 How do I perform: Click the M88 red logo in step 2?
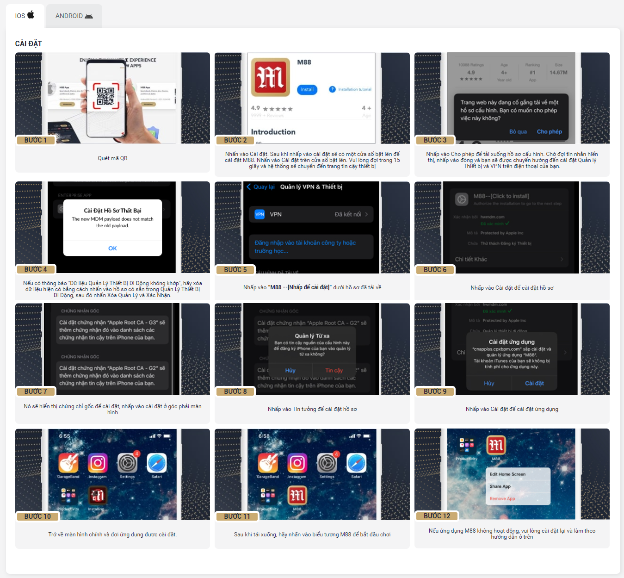click(271, 77)
